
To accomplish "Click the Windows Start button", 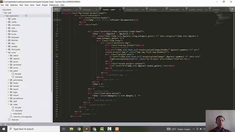I will pyautogui.click(x=4, y=129).
